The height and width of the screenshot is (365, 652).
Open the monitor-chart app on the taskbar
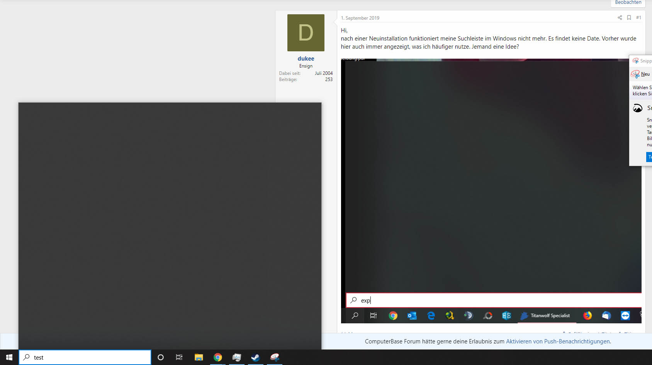[x=237, y=357]
